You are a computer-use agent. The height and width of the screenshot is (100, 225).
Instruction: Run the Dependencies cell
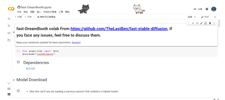tap(18, 62)
